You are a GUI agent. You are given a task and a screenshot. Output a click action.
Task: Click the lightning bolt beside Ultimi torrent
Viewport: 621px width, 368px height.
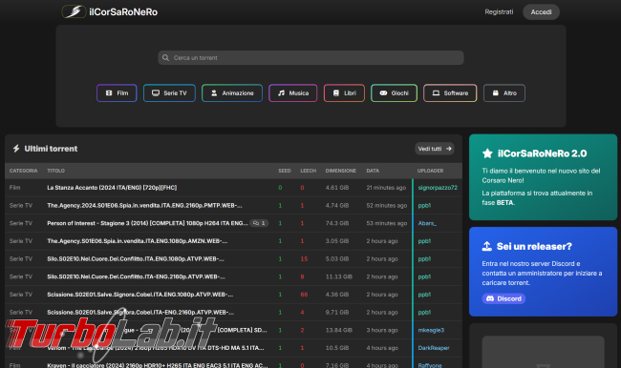tap(16, 149)
